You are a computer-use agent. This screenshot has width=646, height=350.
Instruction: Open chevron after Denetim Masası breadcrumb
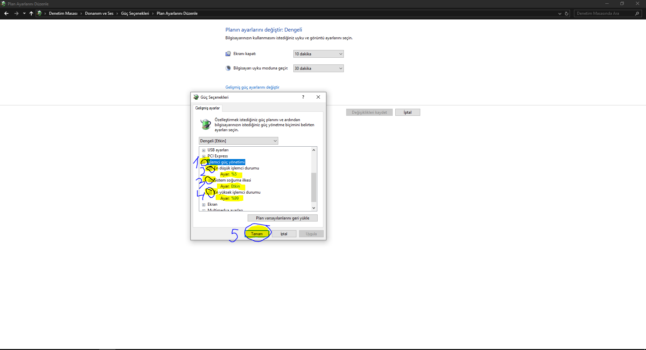tap(81, 13)
